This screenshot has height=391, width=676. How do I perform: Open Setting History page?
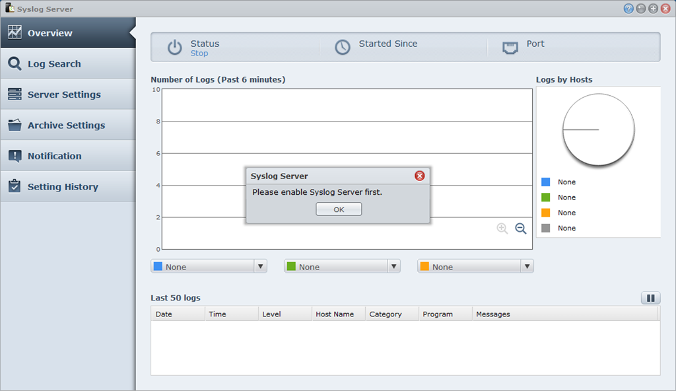click(67, 187)
